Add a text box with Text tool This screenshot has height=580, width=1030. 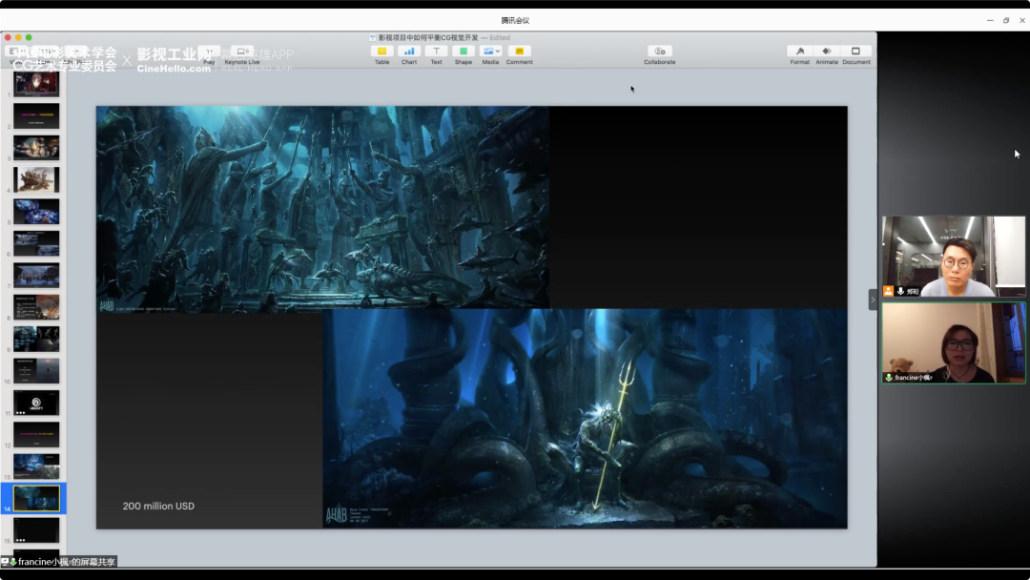click(x=436, y=52)
